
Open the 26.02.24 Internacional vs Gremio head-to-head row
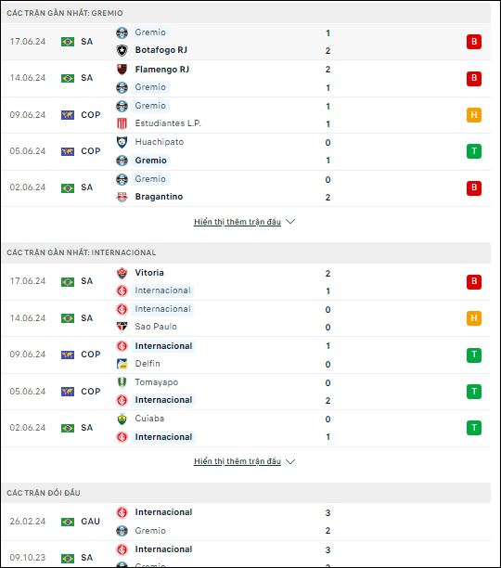pyautogui.click(x=246, y=522)
